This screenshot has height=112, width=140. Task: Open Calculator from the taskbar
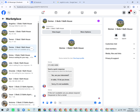(18, 110)
